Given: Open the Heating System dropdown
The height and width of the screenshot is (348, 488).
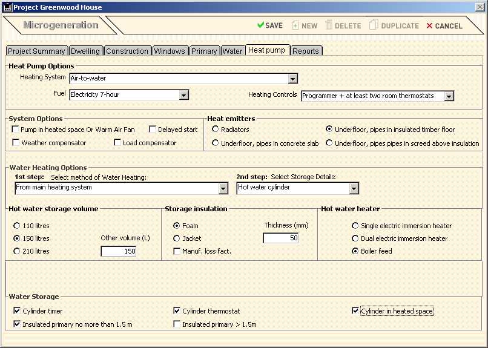Looking at the screenshot, I should pos(292,79).
